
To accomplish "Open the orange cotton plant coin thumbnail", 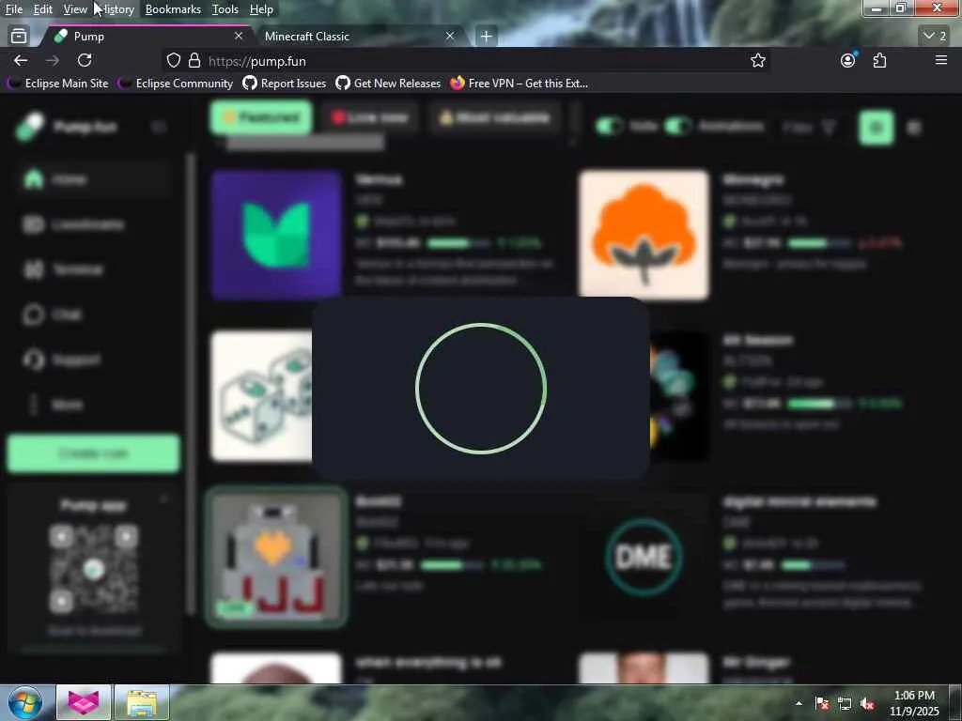I will (x=644, y=235).
